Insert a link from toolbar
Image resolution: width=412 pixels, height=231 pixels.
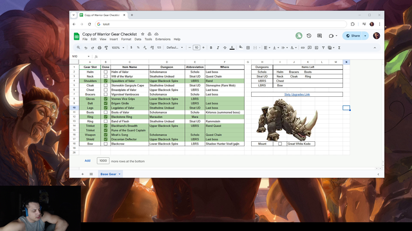coord(303,47)
